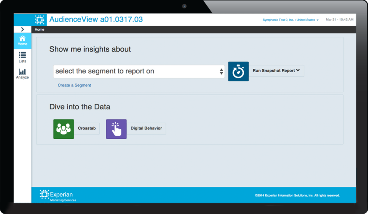368x214 pixels.
Task: Click the green Crosstab people icon
Action: tap(64, 129)
